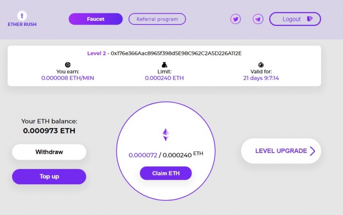Open the Telegram icon link
343x215 pixels.
(258, 19)
